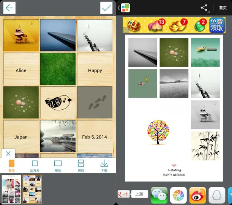This screenshot has width=232, height=205.
Task: Open the 下載 download icon
Action: coord(104,166)
